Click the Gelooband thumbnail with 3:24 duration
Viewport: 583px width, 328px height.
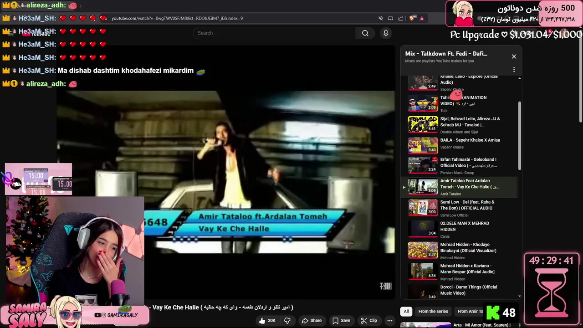coord(423,166)
